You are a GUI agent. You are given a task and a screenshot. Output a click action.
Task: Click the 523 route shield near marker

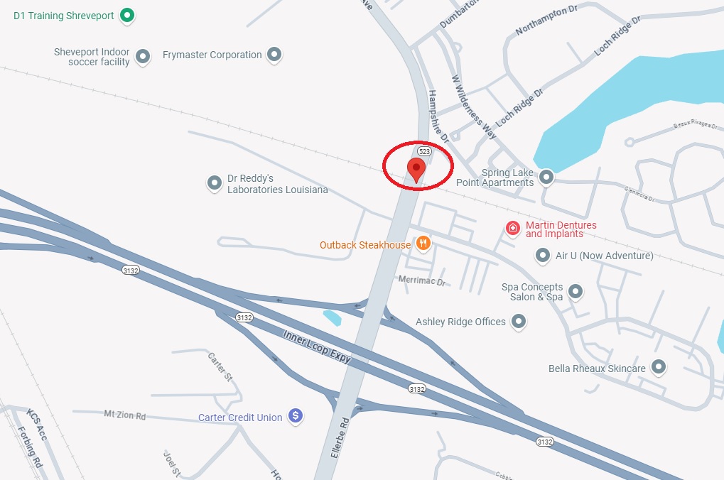click(424, 151)
